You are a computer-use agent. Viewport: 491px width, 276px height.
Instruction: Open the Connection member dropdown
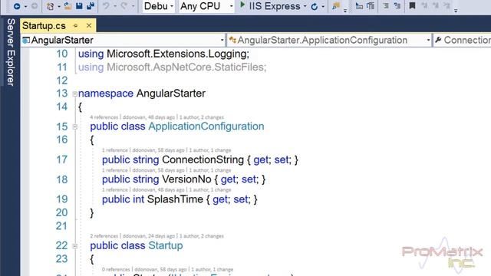tap(462, 40)
